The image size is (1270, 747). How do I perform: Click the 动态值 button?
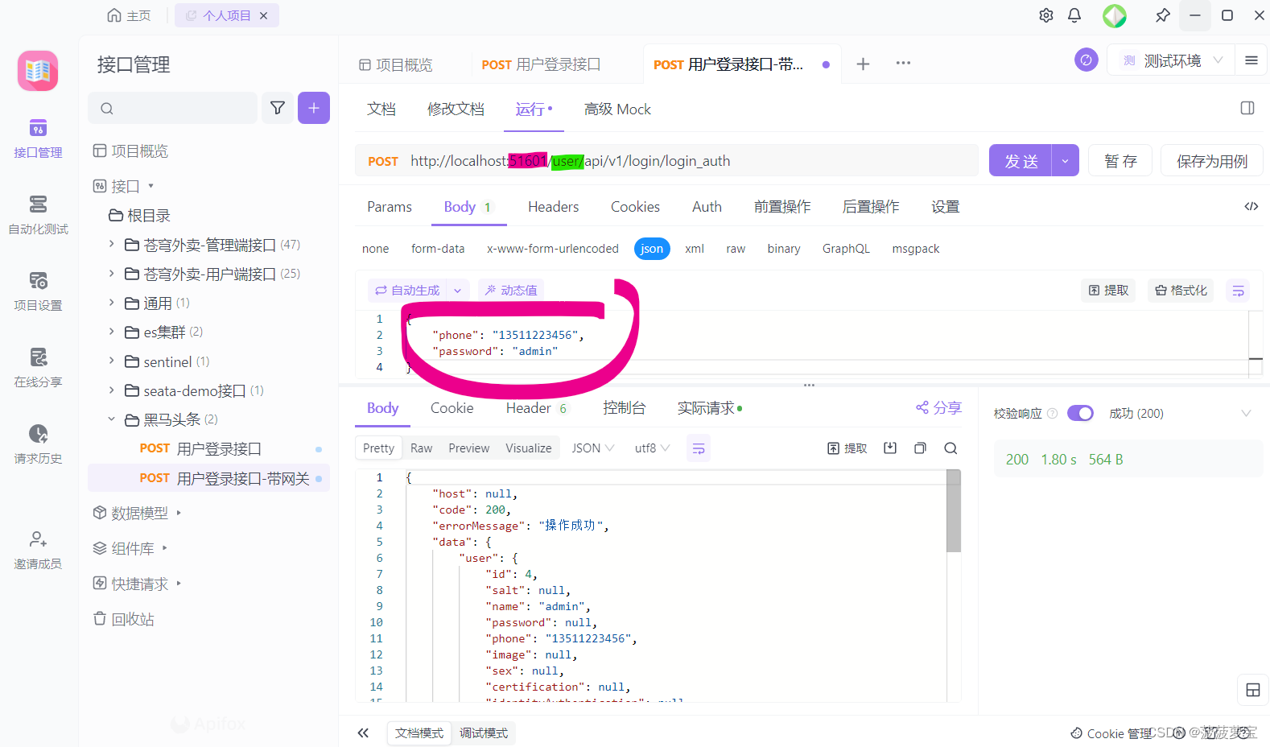click(511, 291)
